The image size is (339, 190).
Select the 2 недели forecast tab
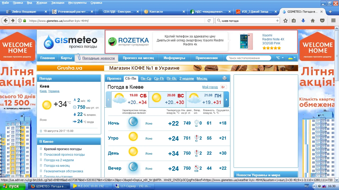point(187,78)
